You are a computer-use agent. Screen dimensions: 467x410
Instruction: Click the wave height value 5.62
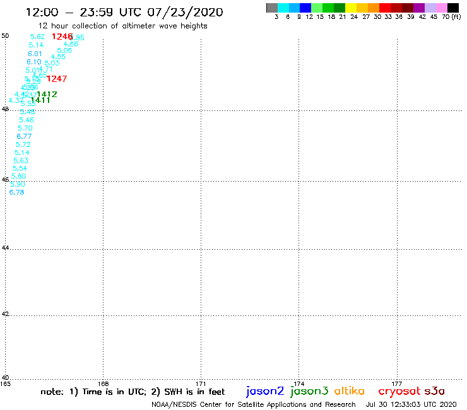click(x=37, y=37)
